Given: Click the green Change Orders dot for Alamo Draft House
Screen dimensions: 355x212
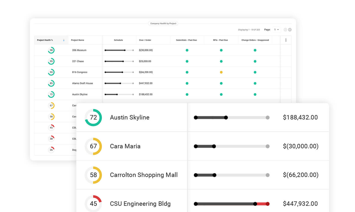Looking at the screenshot, I should pos(255,83).
